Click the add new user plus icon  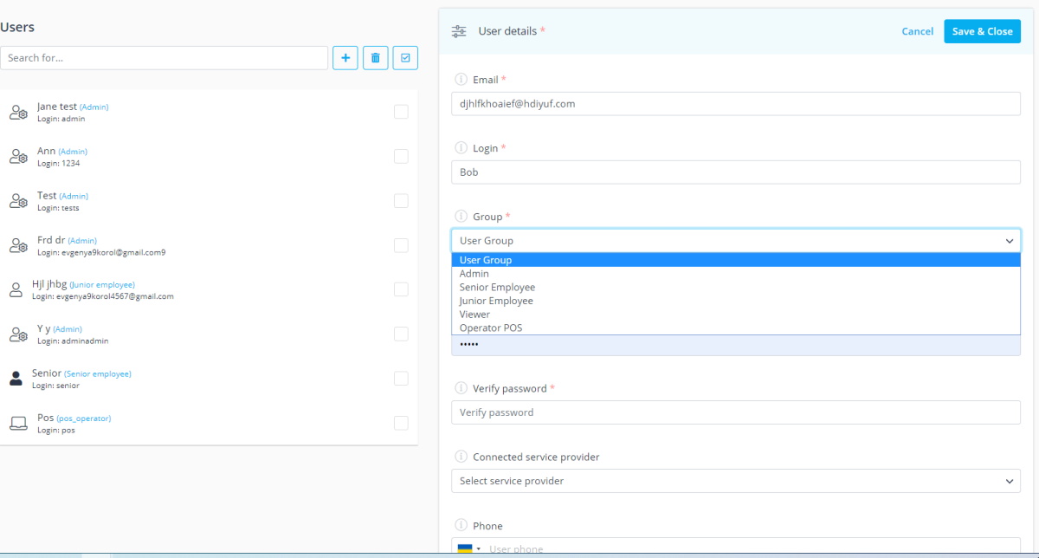[345, 57]
